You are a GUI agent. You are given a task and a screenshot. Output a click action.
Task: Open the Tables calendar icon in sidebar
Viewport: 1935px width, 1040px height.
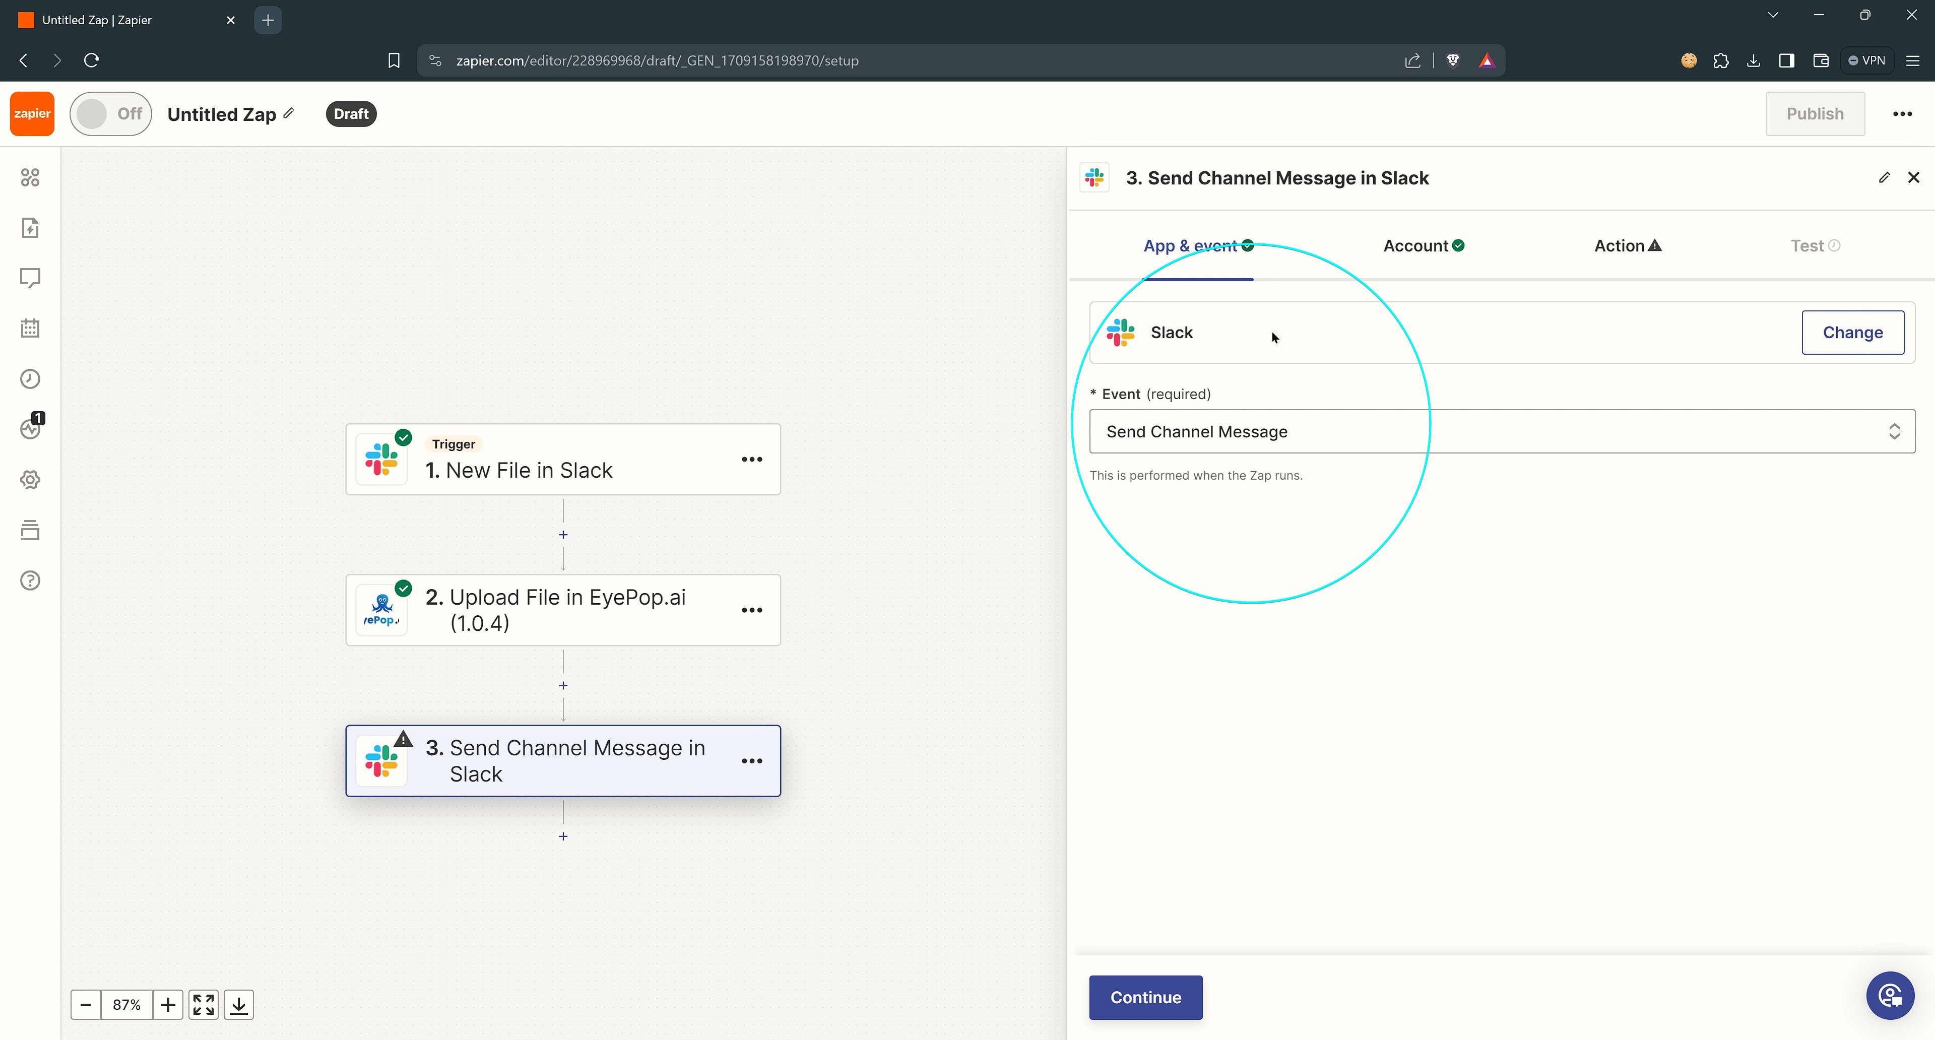coord(30,328)
